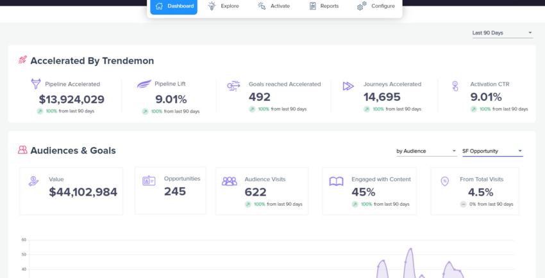Click the From Total Visits percent icon
Screen dimensions: 545x278
[444, 181]
